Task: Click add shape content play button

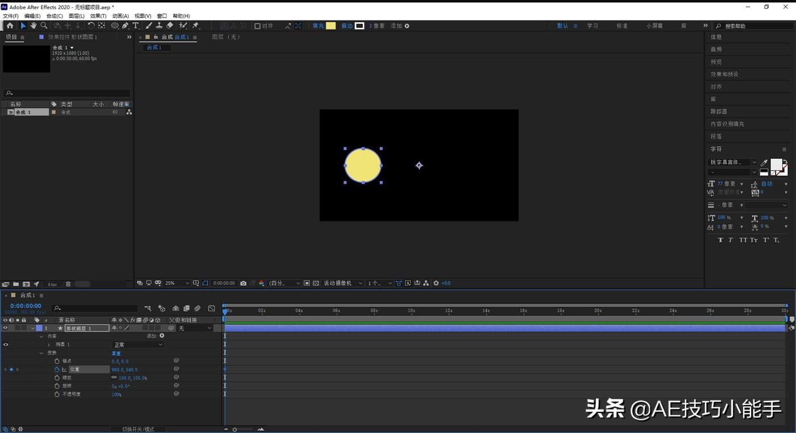Action: [162, 336]
